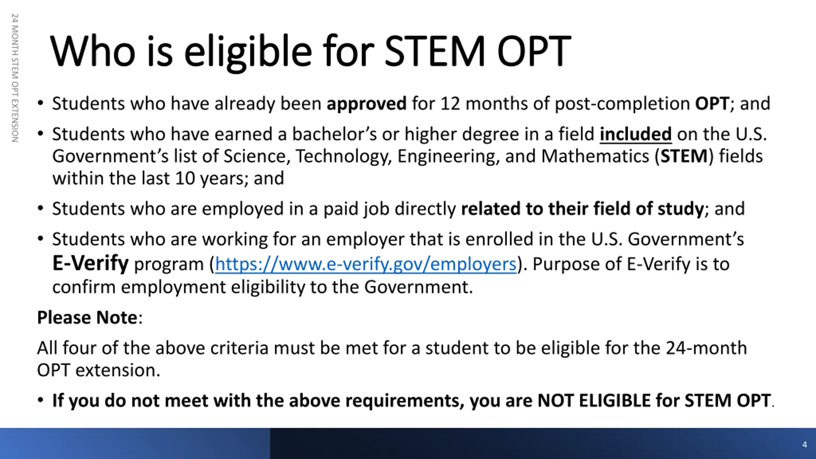Click the bold 'OPT' in first bullet
Viewport: 816px width, 459px height.
coord(712,104)
